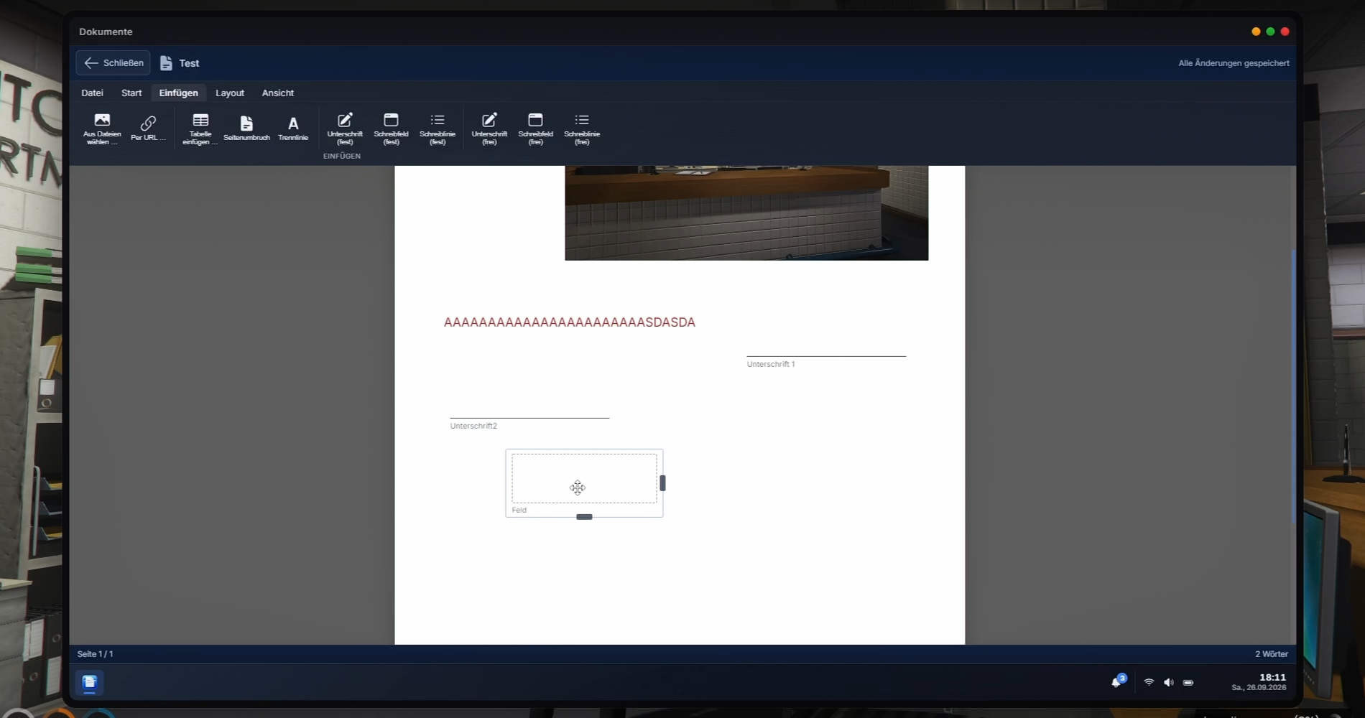The height and width of the screenshot is (718, 1365).
Task: Check the battery icon in taskbar
Action: [1188, 683]
